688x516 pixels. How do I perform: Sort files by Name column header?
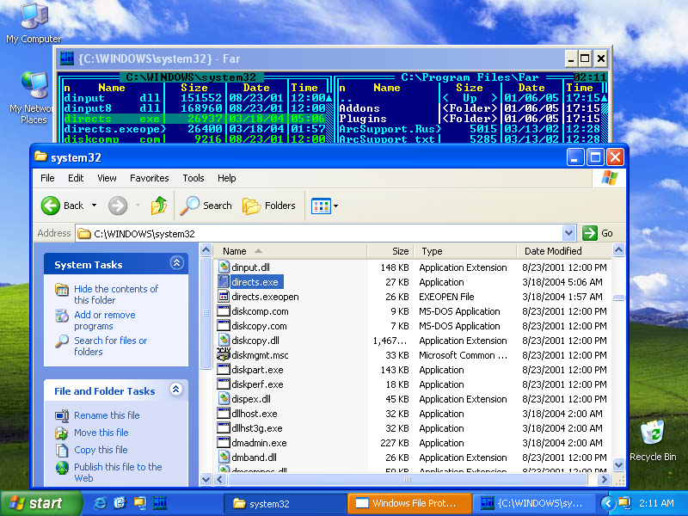coord(291,251)
